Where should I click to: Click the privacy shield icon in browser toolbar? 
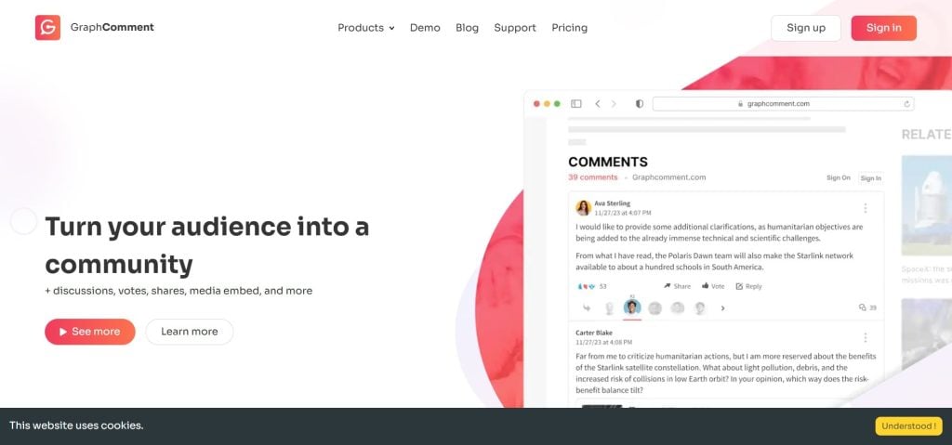[639, 104]
